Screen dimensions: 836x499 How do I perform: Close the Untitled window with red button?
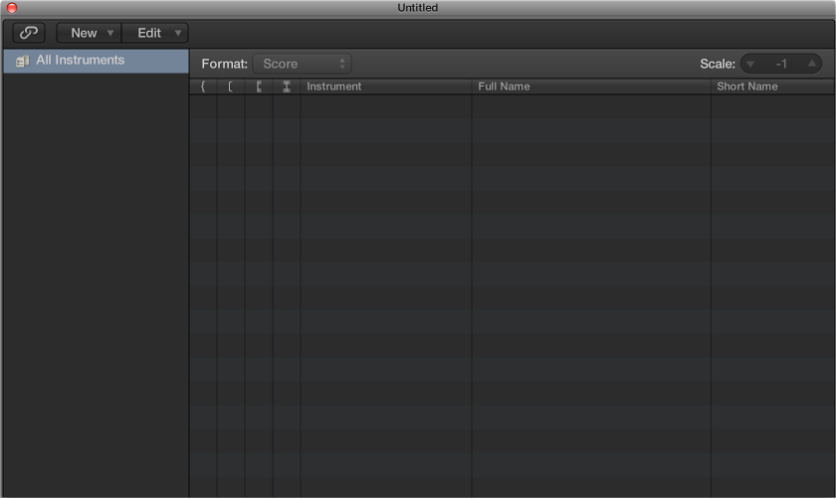(12, 8)
